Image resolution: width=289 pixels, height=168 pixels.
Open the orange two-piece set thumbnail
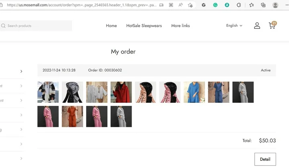tap(72, 116)
